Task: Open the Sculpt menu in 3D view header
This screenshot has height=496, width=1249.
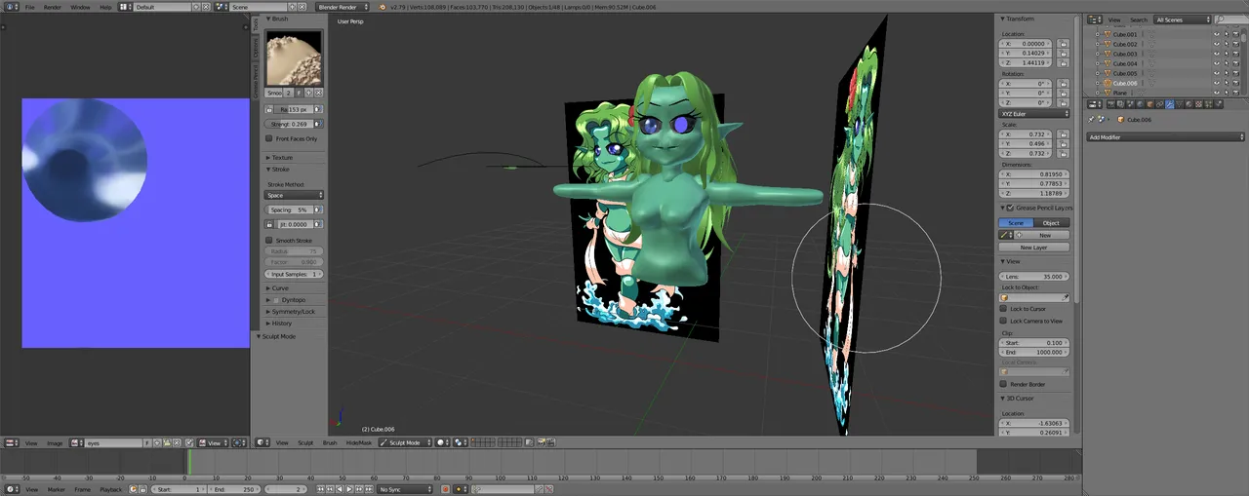Action: [305, 442]
